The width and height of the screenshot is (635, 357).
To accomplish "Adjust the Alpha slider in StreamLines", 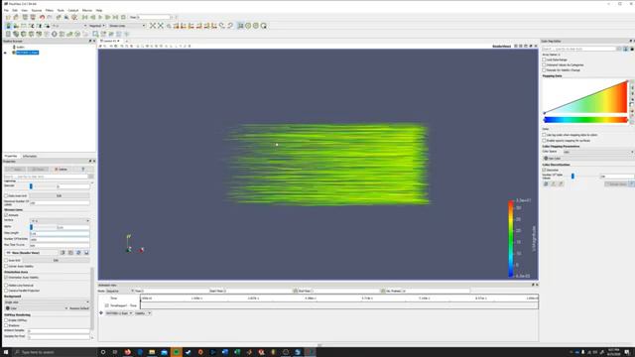I will coord(31,227).
